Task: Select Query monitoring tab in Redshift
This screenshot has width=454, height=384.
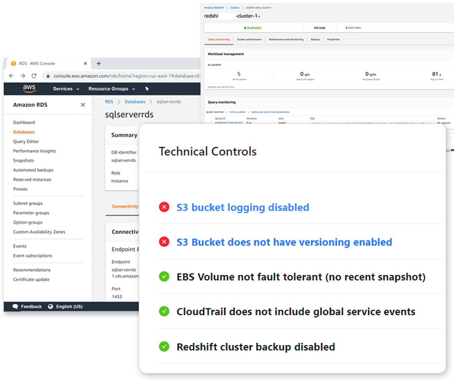Action: point(219,39)
